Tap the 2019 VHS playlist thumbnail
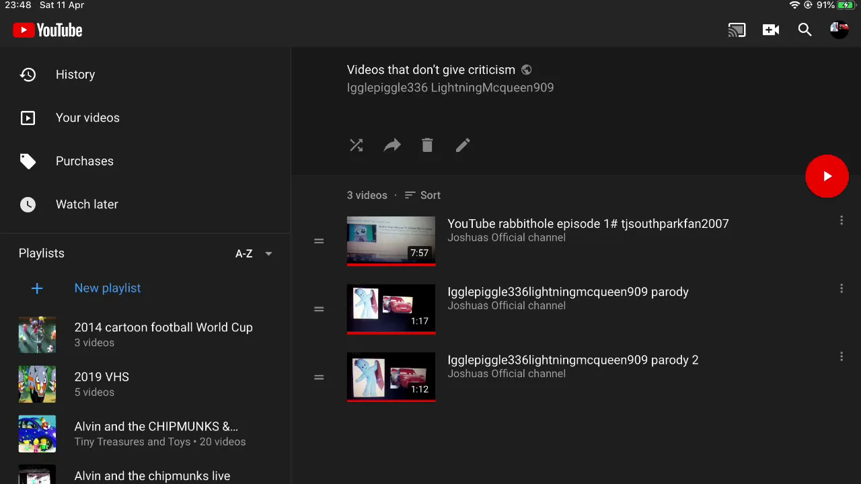Screen dimensions: 861x484 pos(37,385)
